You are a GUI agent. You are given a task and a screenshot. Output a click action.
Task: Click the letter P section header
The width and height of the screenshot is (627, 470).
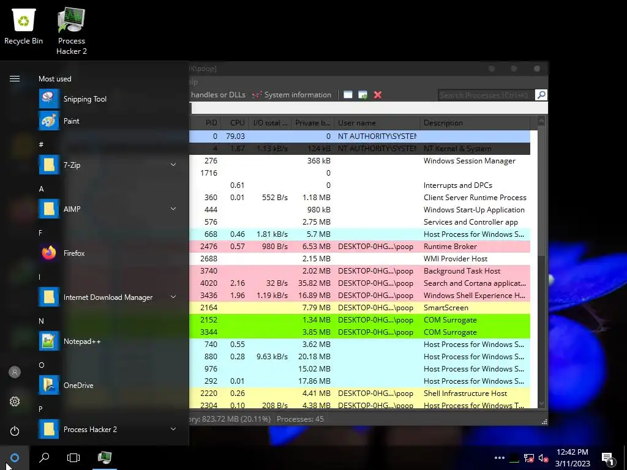(x=40, y=409)
